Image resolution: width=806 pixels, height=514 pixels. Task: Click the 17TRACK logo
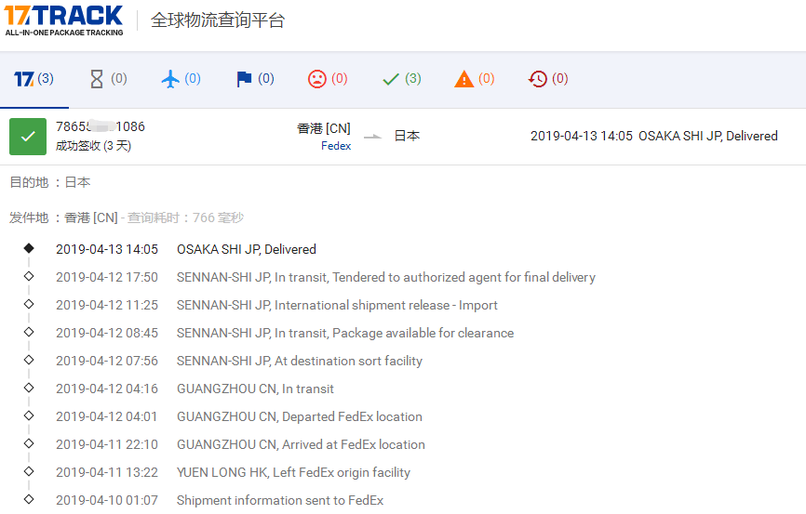[x=63, y=20]
